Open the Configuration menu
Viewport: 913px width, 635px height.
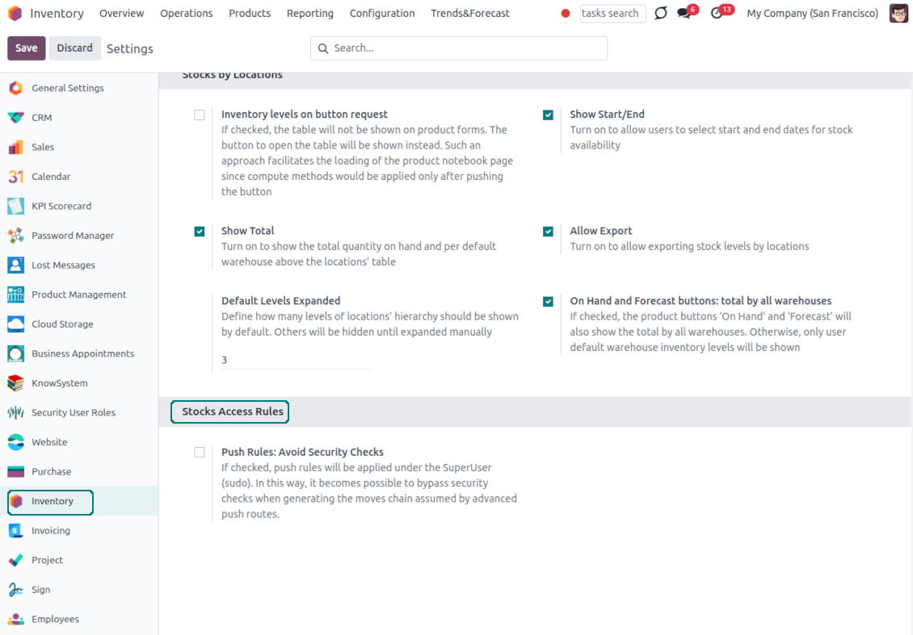point(382,14)
